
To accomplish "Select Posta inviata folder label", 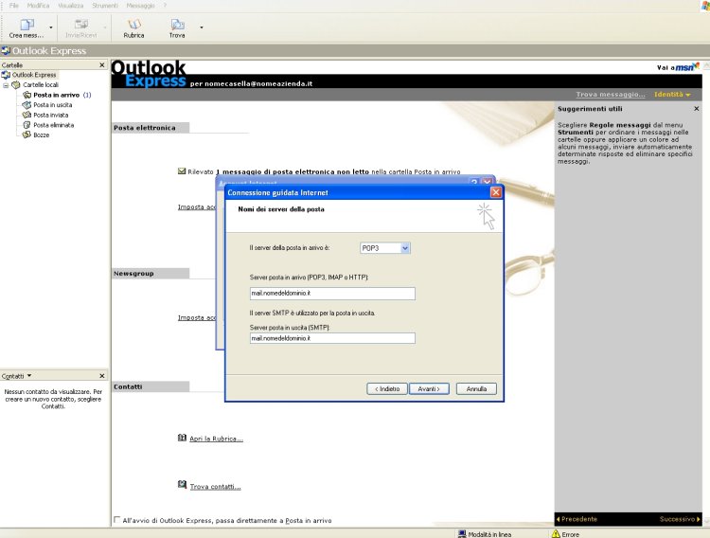I will click(51, 116).
